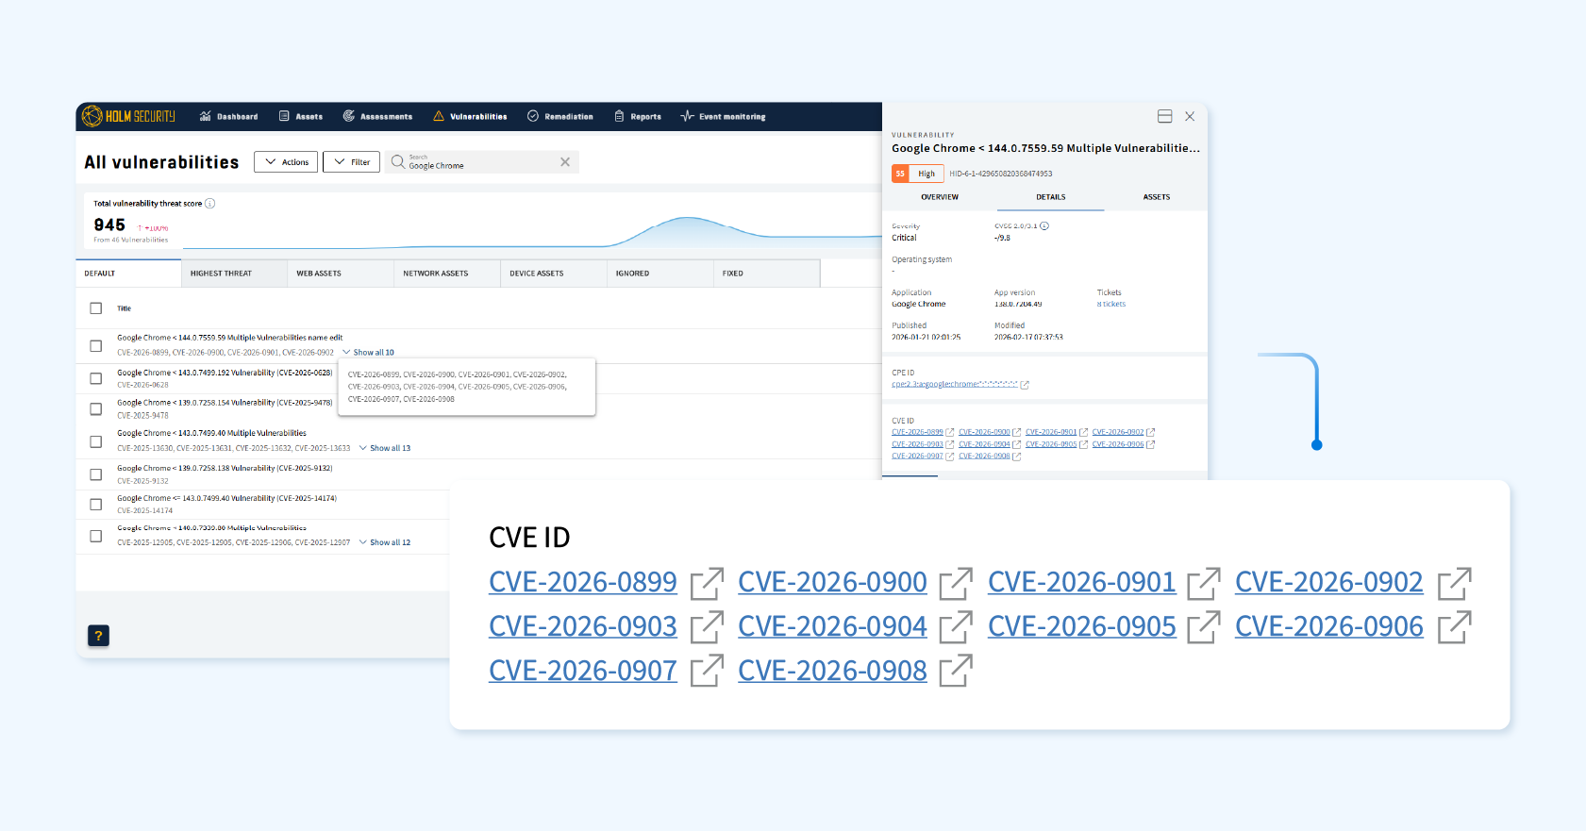Image resolution: width=1586 pixels, height=831 pixels.
Task: Click external icon beside large CVE-2026-0899
Action: 707,584
